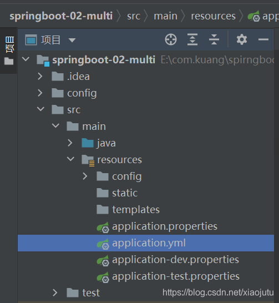The image size is (279, 303).
Task: Open the project panel gear settings
Action: tap(242, 39)
